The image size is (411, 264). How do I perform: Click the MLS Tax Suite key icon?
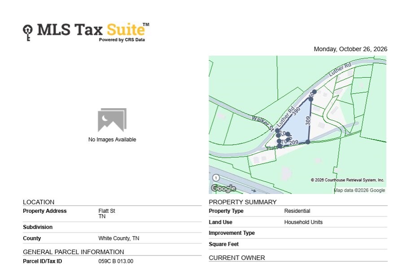[28, 32]
